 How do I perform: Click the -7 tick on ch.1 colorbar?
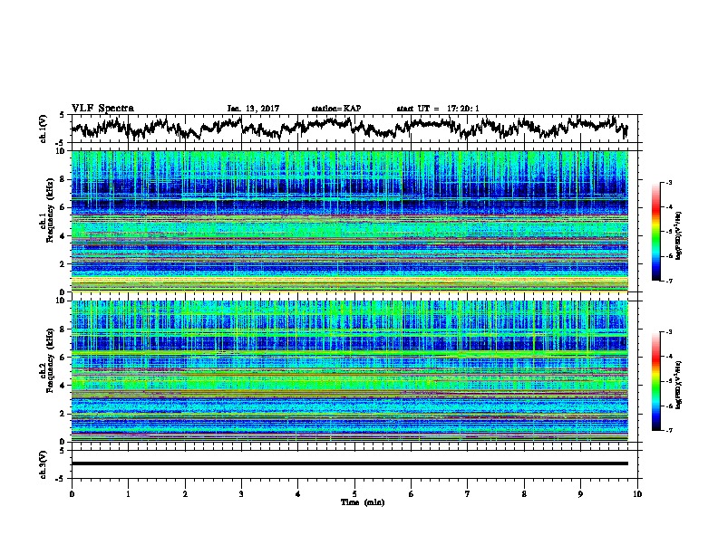coord(668,281)
